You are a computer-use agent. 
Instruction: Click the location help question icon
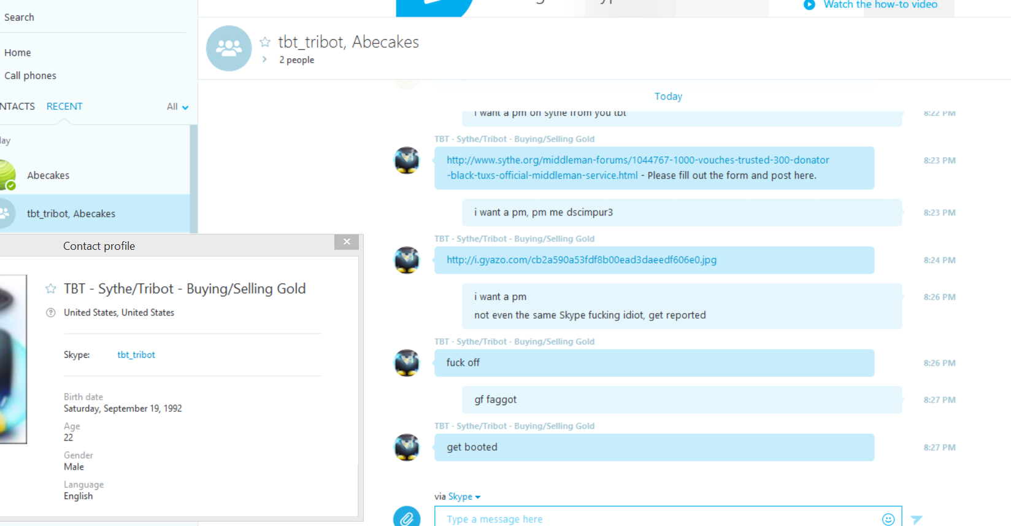tap(51, 312)
